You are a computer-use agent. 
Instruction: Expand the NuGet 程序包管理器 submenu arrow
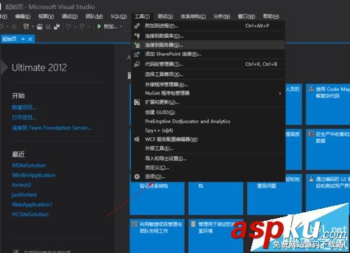[x=280, y=93]
